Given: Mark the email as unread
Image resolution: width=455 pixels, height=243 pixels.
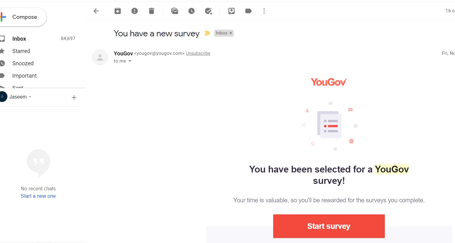Looking at the screenshot, I should coord(175,11).
